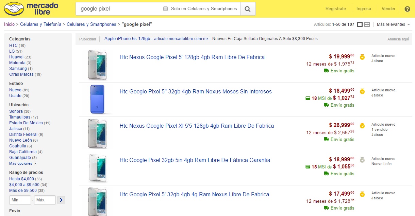Filter location by Baja California
Image resolution: width=415 pixels, height=216 pixels.
pos(23,152)
